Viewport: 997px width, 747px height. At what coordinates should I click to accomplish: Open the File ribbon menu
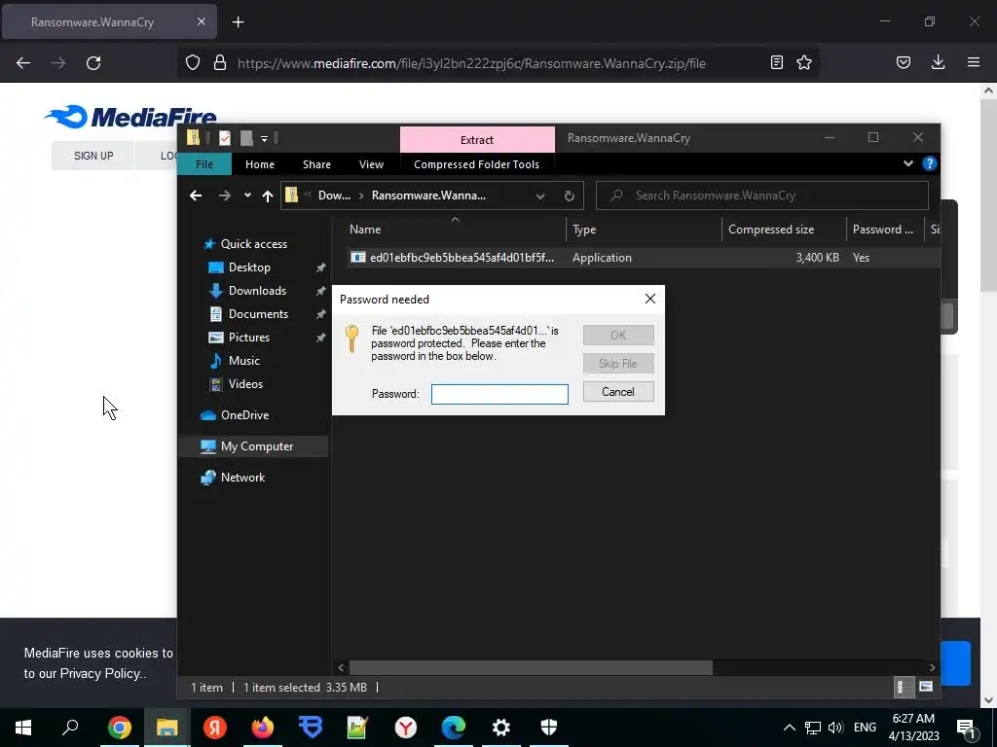pyautogui.click(x=204, y=164)
